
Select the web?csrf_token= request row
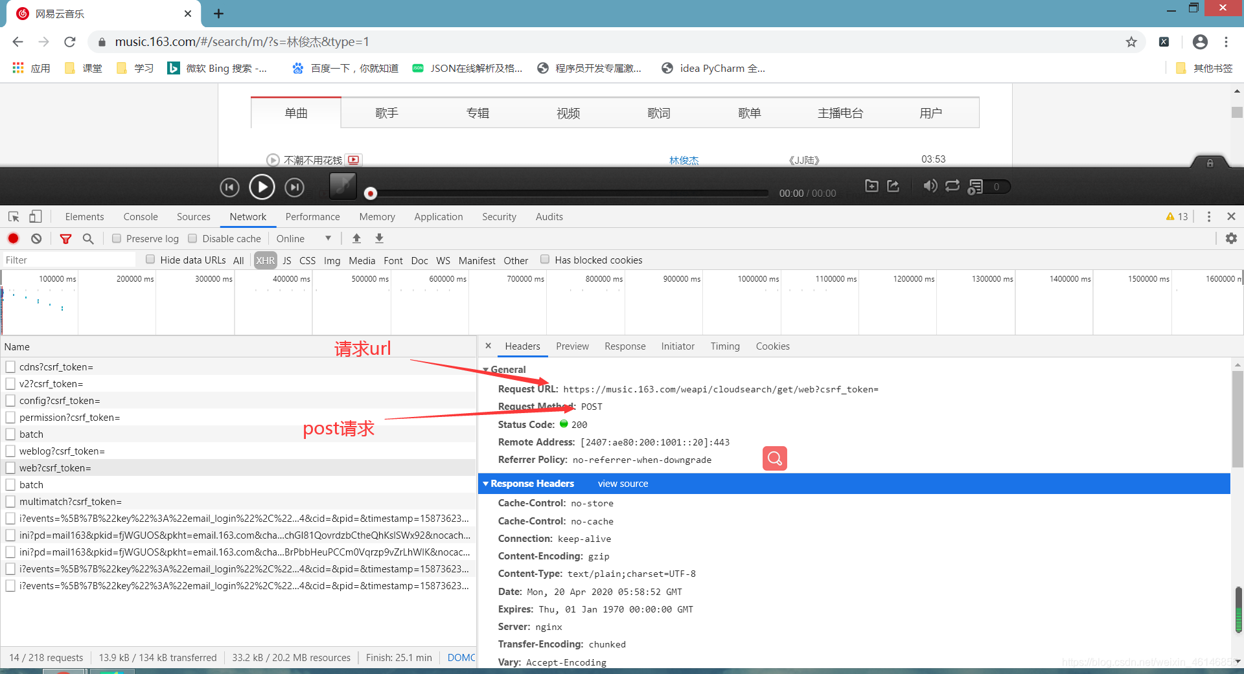pos(238,467)
